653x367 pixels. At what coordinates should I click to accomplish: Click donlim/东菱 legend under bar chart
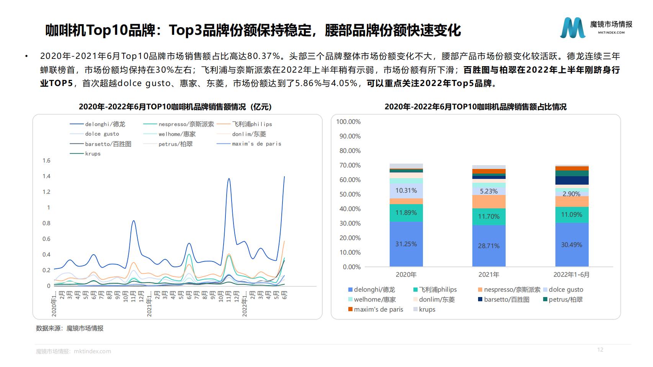click(434, 300)
